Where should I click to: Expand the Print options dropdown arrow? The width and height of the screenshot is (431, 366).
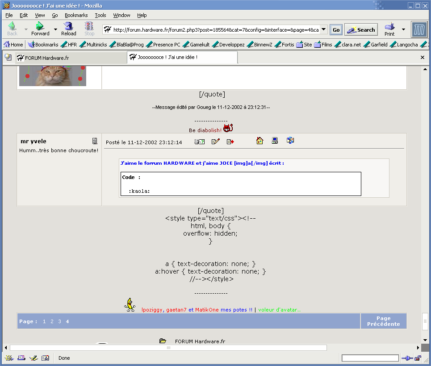(x=403, y=30)
